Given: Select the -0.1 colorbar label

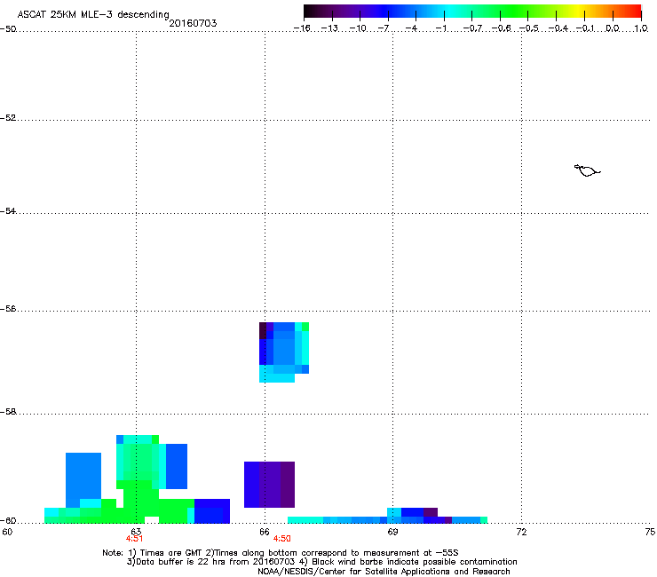Looking at the screenshot, I should pos(585,28).
